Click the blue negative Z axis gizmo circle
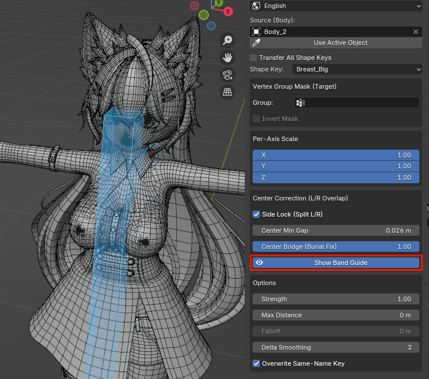This screenshot has width=429, height=379. point(211,26)
